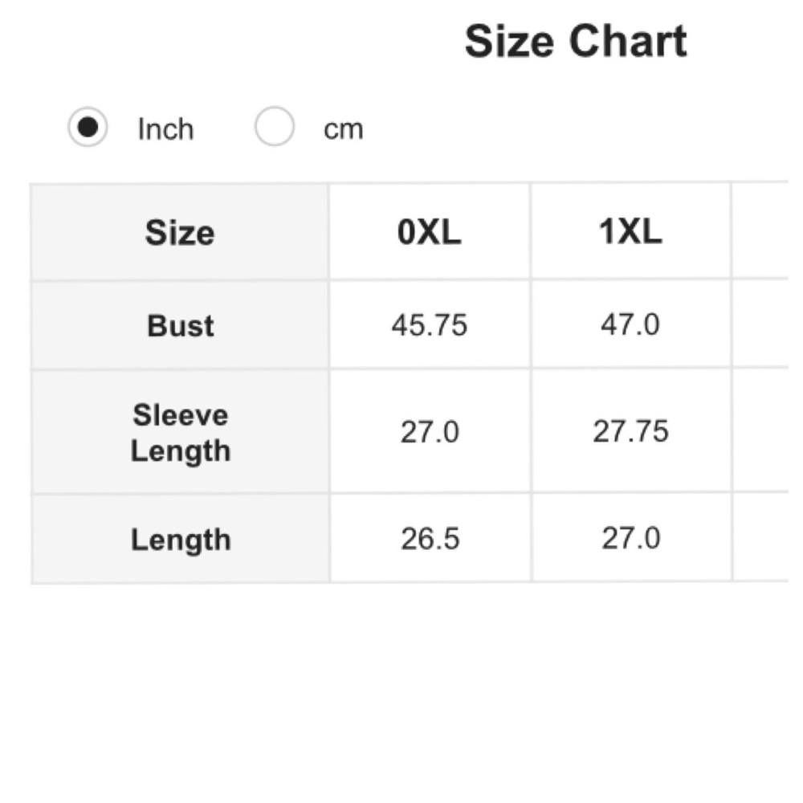Select the cm radio button
This screenshot has height=803, width=803.
click(x=274, y=128)
